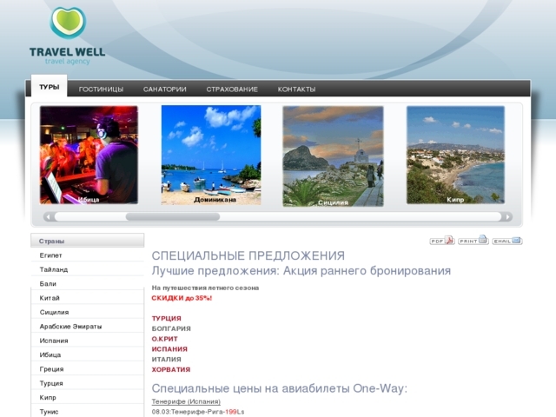This screenshot has width=556, height=417.
Task: Switch to the ГОСТИНИЦЫ tab
Action: point(101,89)
